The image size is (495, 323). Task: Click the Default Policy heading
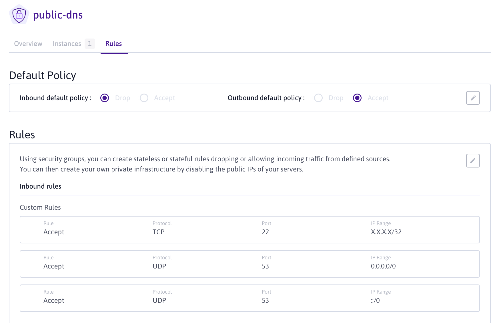[x=43, y=75]
